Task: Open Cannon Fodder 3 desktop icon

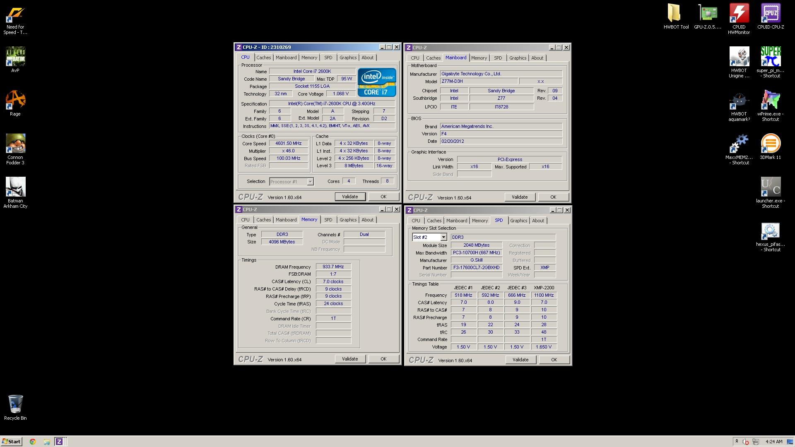Action: (15, 149)
